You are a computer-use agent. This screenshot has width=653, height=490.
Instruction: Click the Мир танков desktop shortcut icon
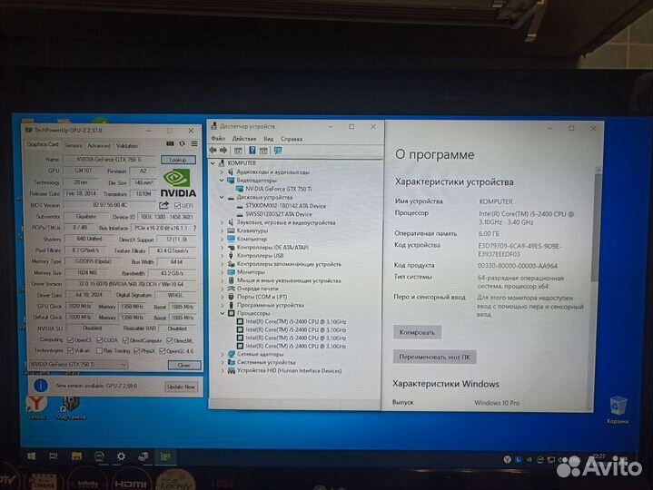click(71, 407)
